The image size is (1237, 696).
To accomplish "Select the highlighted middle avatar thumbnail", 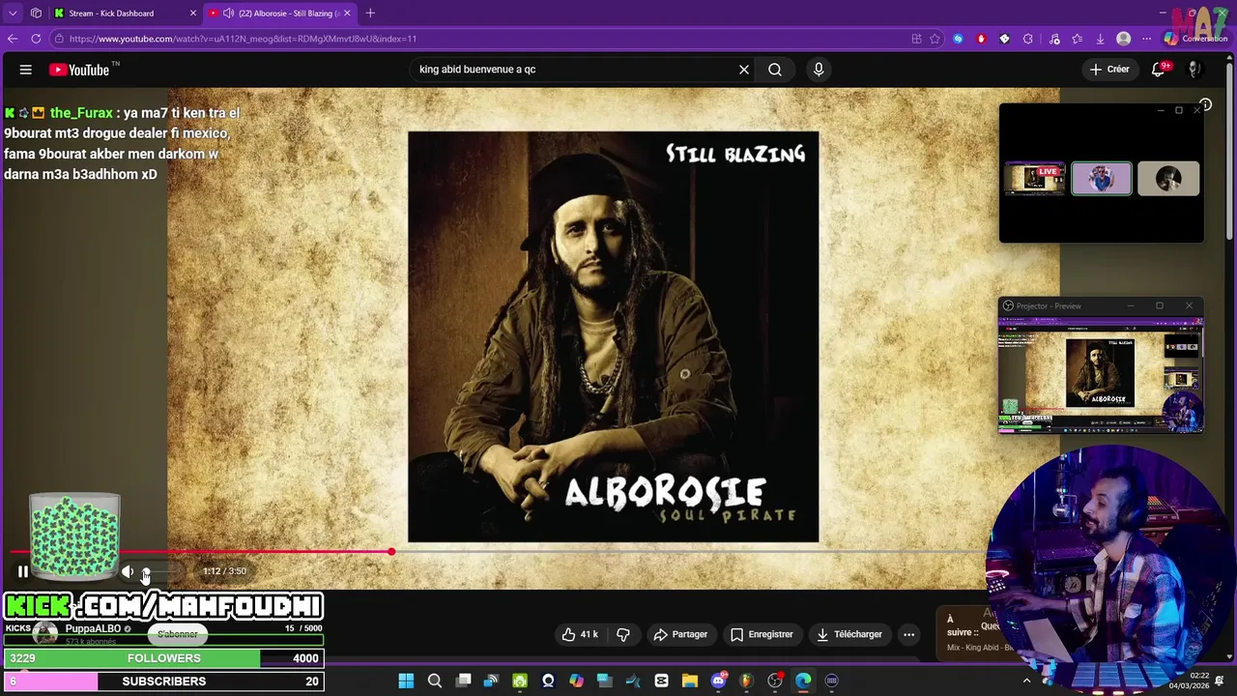I will pos(1102,179).
